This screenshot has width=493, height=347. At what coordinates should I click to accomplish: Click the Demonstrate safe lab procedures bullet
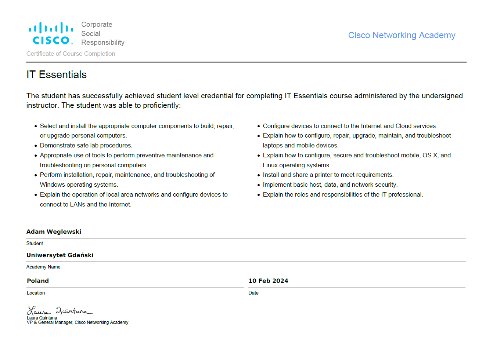click(86, 145)
